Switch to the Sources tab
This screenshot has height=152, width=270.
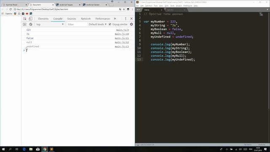coord(71,19)
